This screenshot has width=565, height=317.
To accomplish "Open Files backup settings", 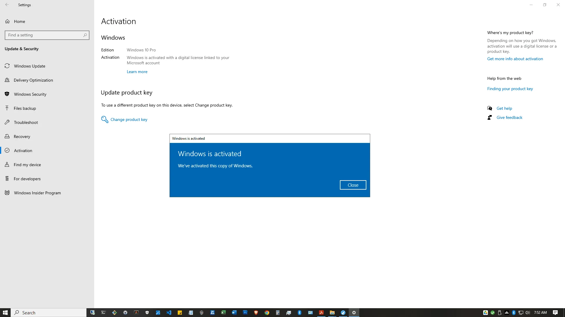I will tap(47, 108).
